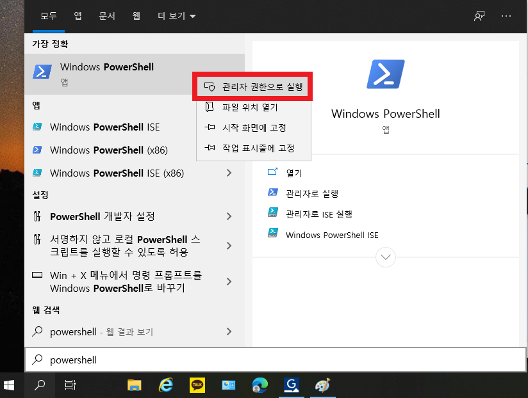Switch to the 앱 tab

click(78, 16)
